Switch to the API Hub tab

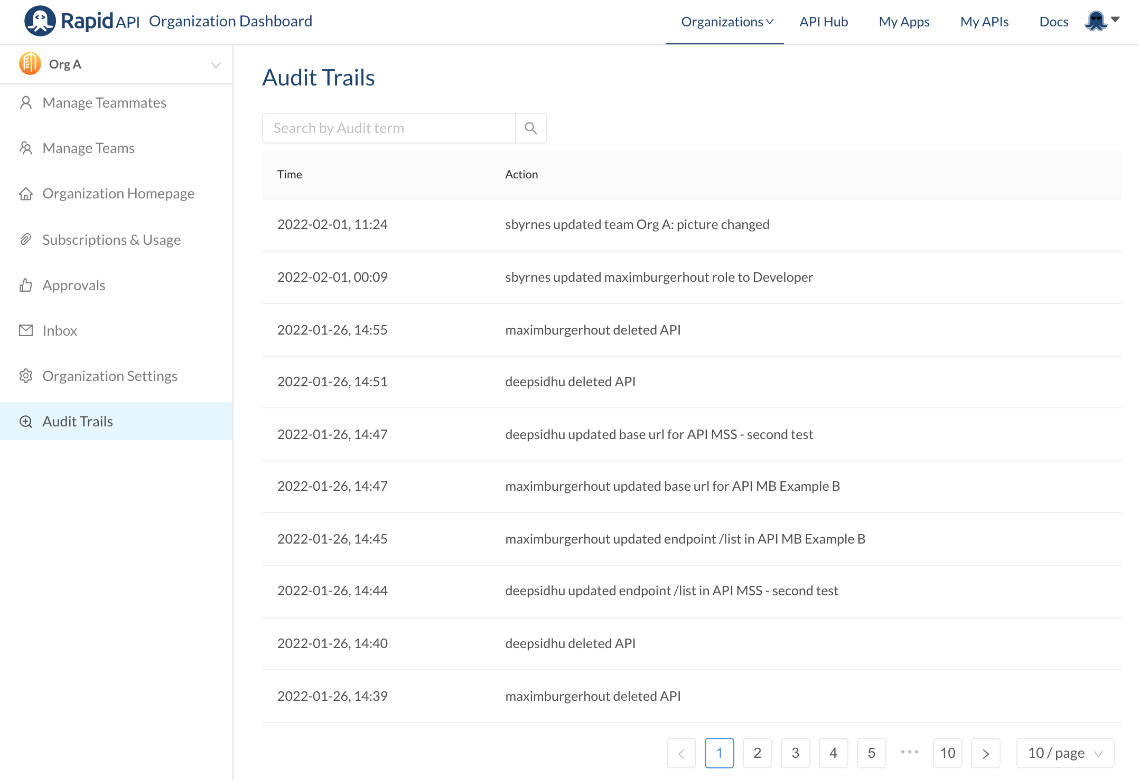coord(824,22)
